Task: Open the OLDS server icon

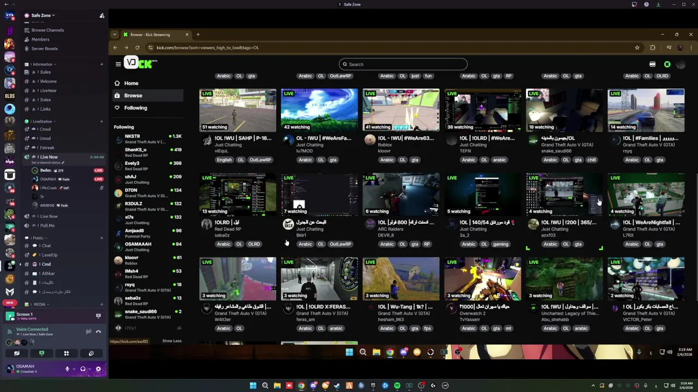Action: [10, 96]
